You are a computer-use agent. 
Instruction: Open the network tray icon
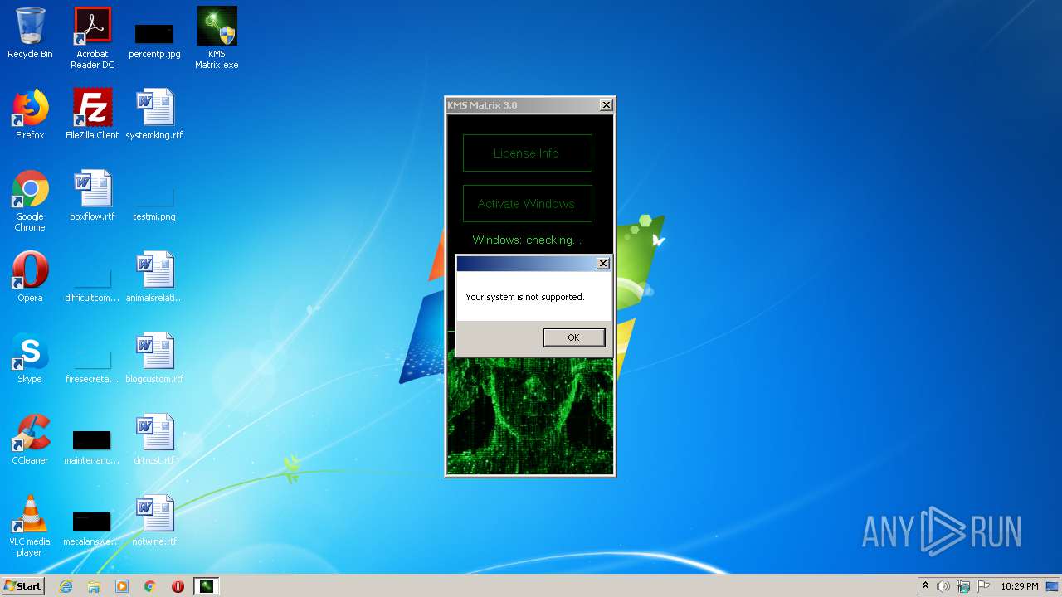[963, 586]
